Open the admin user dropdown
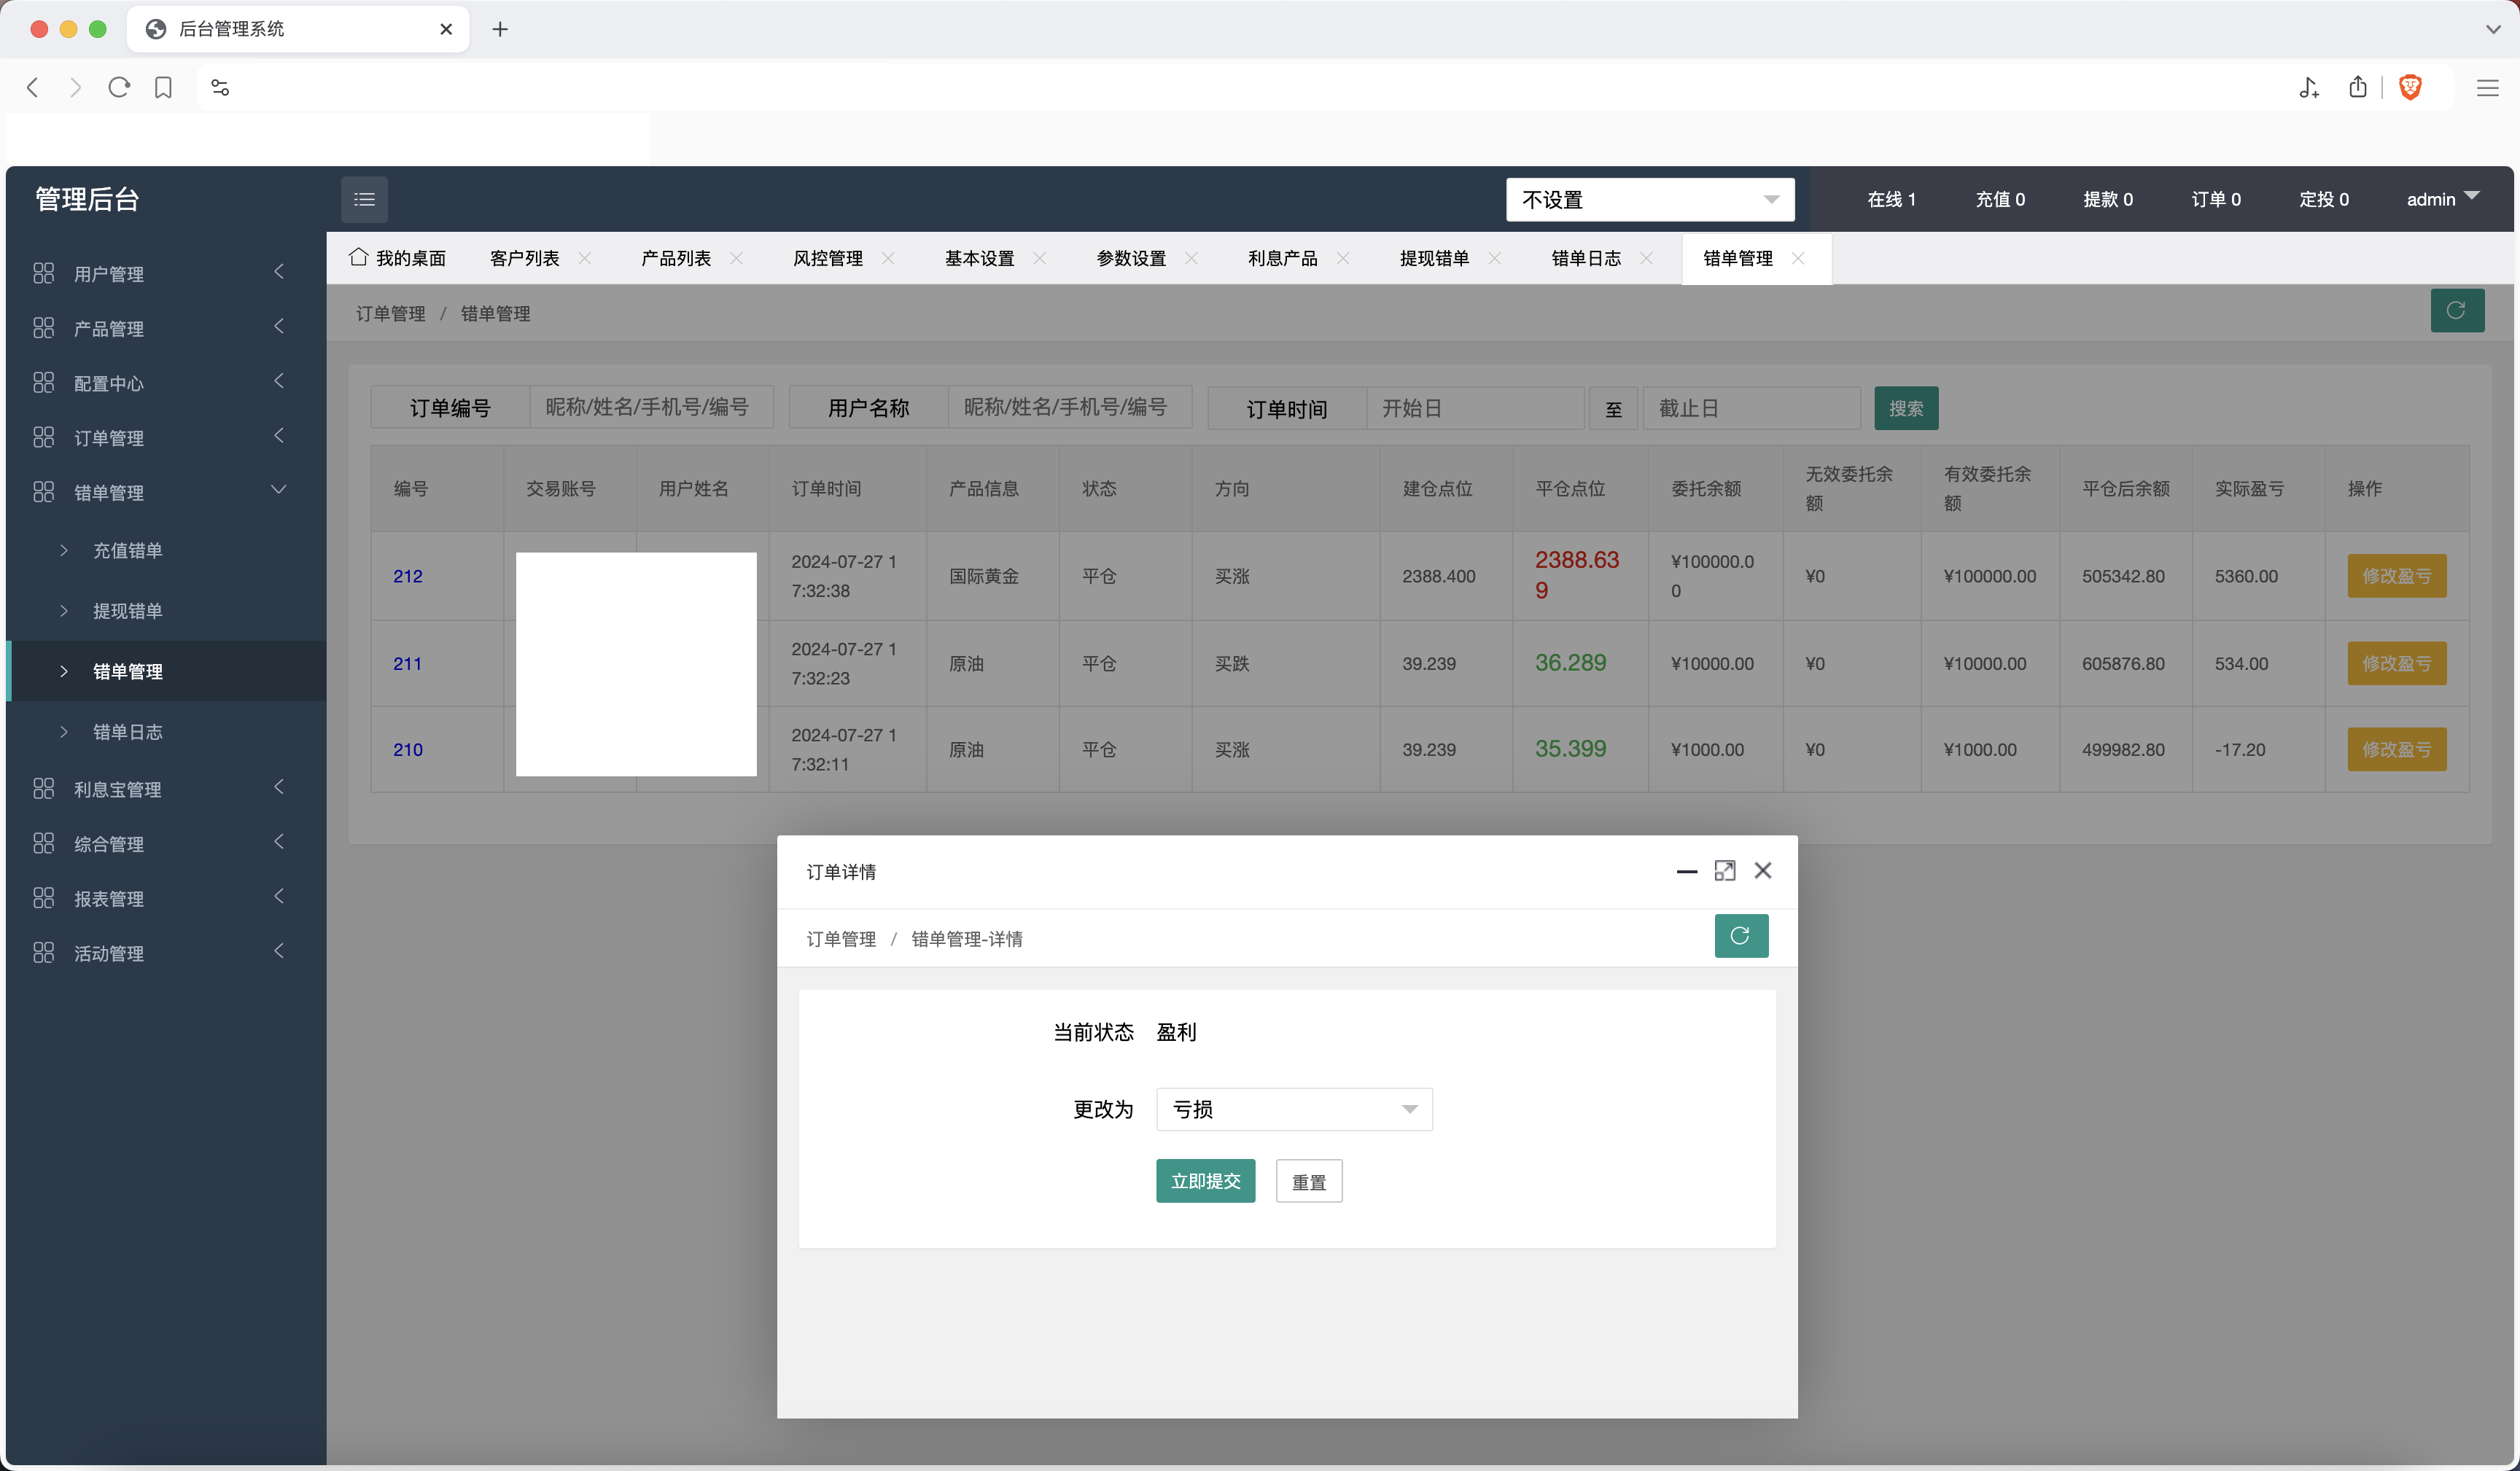The image size is (2520, 1471). 2442,199
